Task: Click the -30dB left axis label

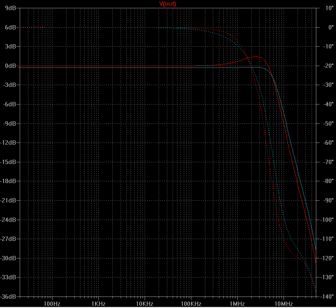Action: (8, 258)
